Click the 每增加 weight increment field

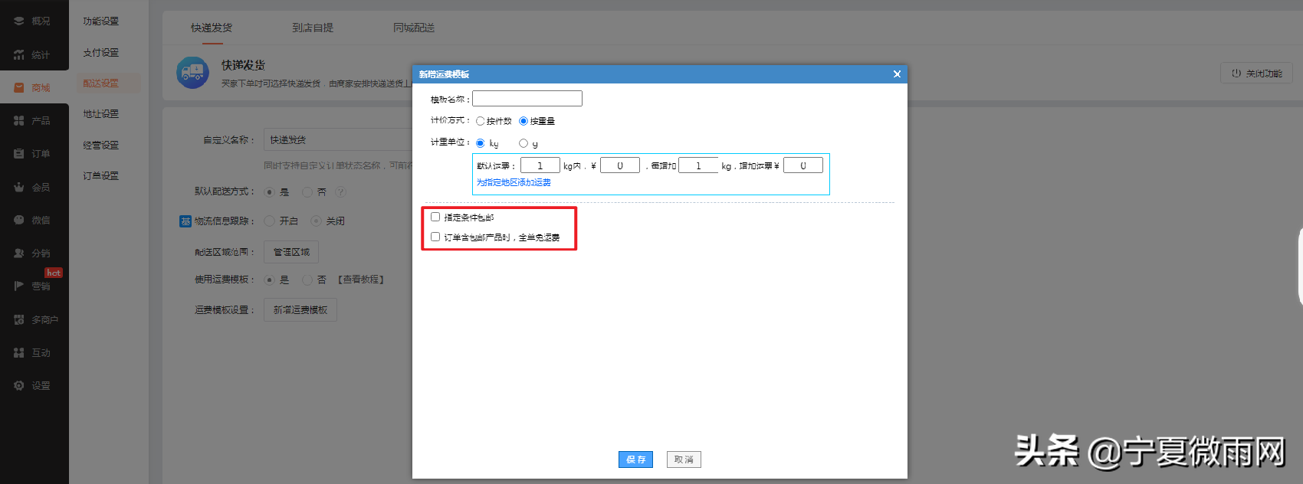coord(698,165)
